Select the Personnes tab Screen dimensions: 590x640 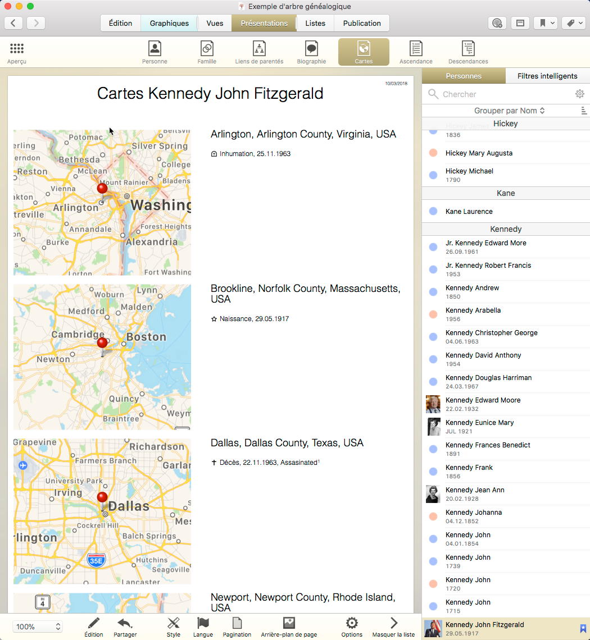click(464, 76)
